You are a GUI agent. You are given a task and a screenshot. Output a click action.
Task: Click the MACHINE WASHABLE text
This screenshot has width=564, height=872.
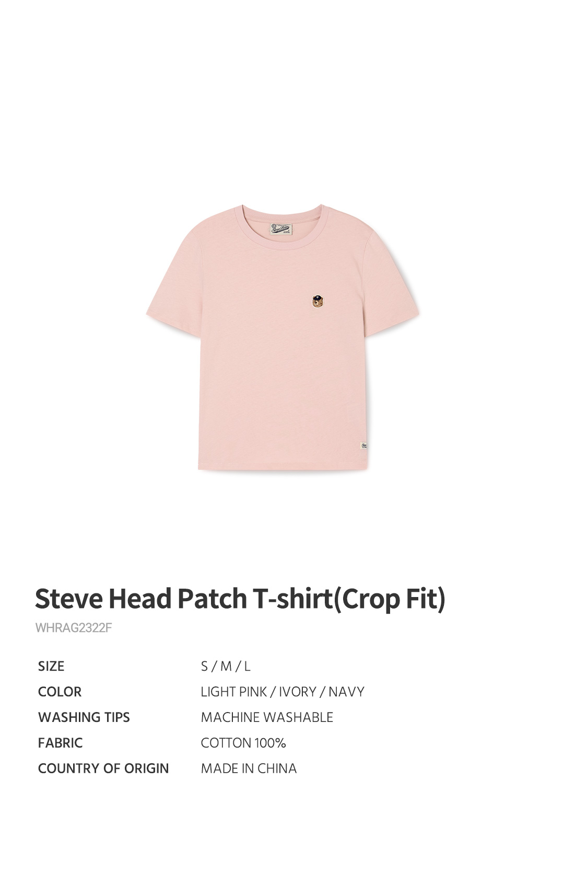click(267, 717)
